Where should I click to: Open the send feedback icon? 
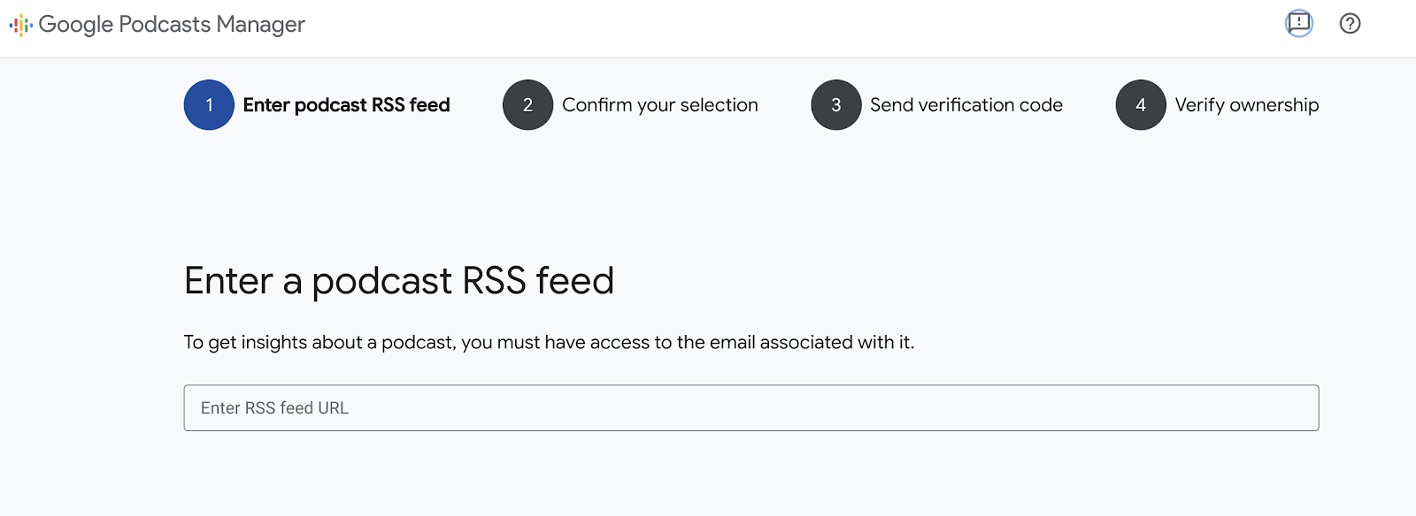[1298, 23]
